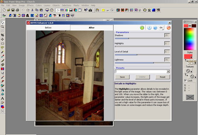Select the Preset Shapes tool

2,107
